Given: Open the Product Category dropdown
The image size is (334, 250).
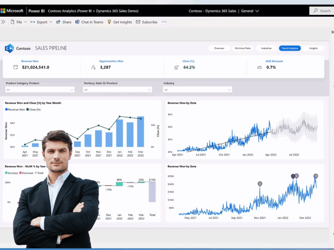Looking at the screenshot, I should 40,90.
